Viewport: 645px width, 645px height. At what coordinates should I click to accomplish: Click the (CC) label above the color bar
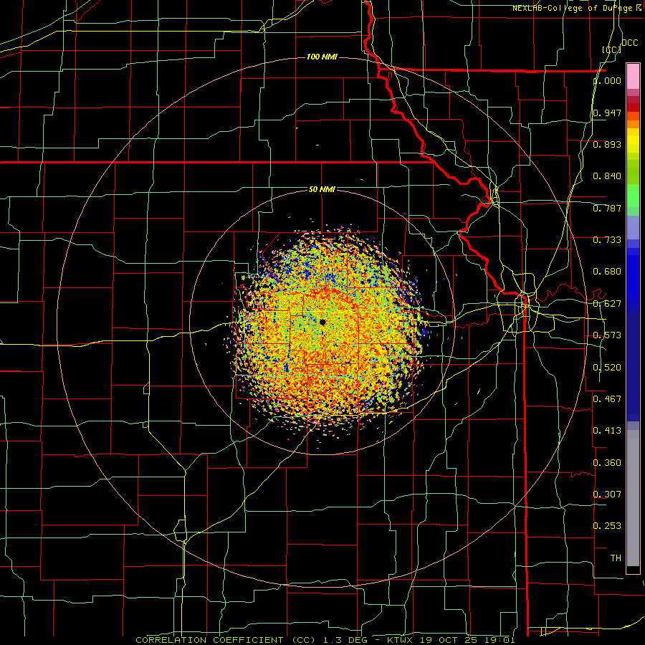click(611, 49)
